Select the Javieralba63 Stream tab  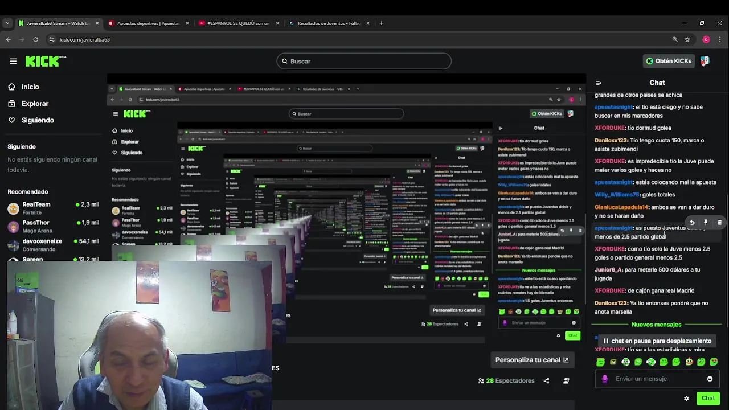[x=58, y=23]
